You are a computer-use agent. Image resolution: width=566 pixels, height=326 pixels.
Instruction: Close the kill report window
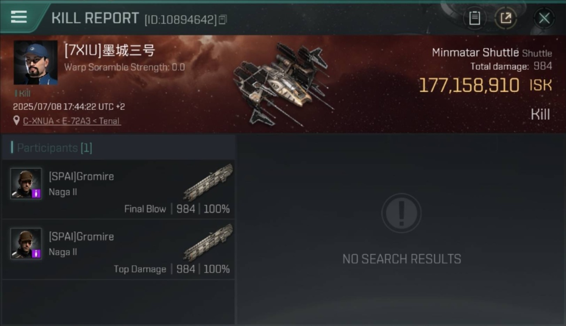544,18
